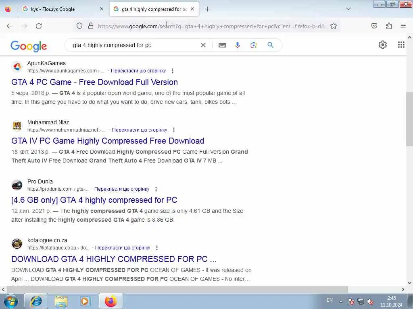Click the scroll up arrow

(x=409, y=37)
